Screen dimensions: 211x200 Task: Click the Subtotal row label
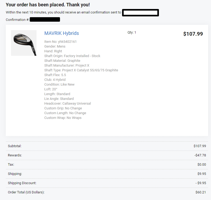pos(15,146)
